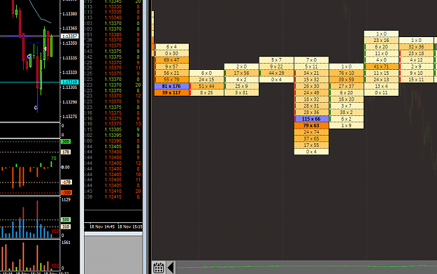The width and height of the screenshot is (437, 274).
Task: Click footprint cell 32 x 36
Action: [x=417, y=47]
